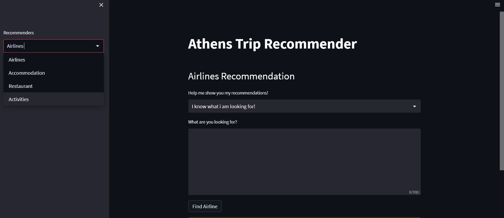The height and width of the screenshot is (218, 504).
Task: Click the 'Help me show you my recommendations!' label
Action: point(228,93)
